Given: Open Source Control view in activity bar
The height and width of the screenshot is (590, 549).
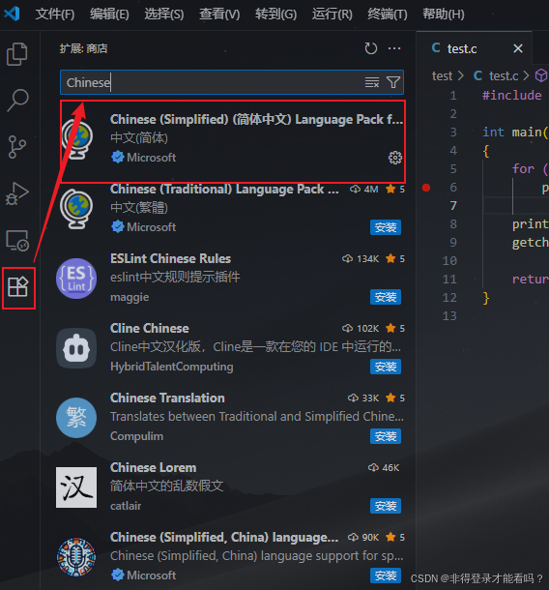Looking at the screenshot, I should coord(17,147).
